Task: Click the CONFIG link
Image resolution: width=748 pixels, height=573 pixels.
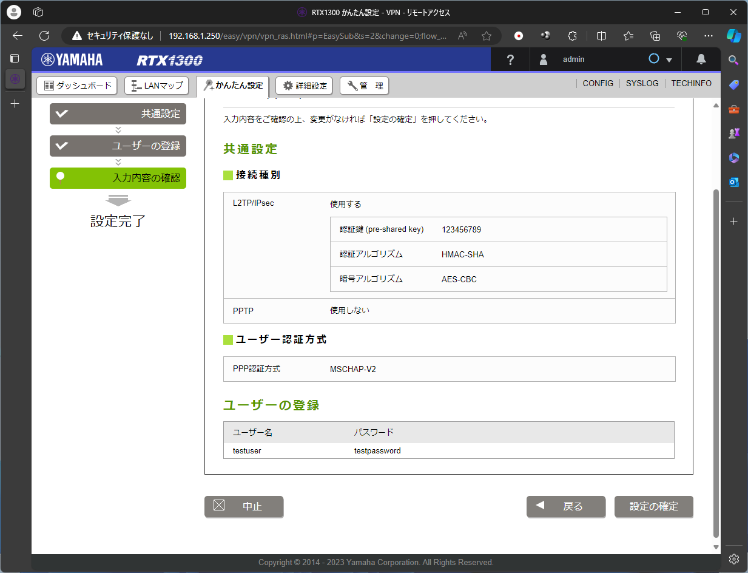Action: pyautogui.click(x=598, y=84)
